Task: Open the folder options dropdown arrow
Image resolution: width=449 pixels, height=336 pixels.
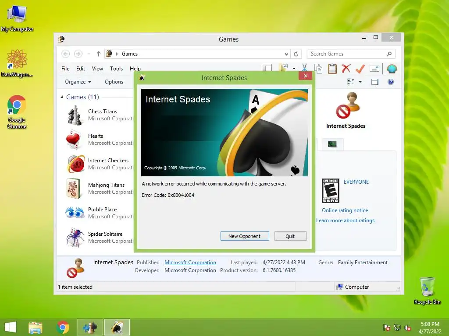Action: click(x=294, y=69)
